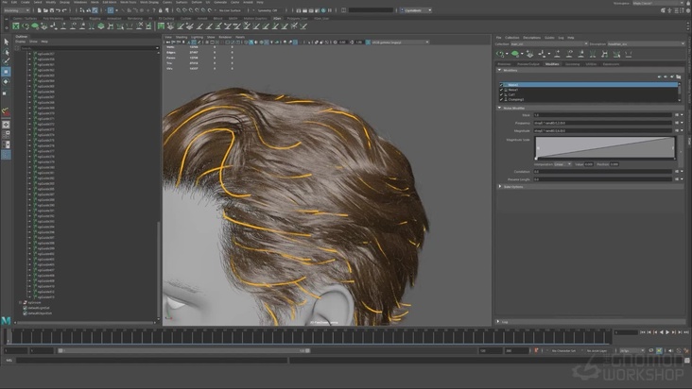Toggle the Cut1 modifier checkbox
Image resolution: width=692 pixels, height=389 pixels.
point(501,94)
